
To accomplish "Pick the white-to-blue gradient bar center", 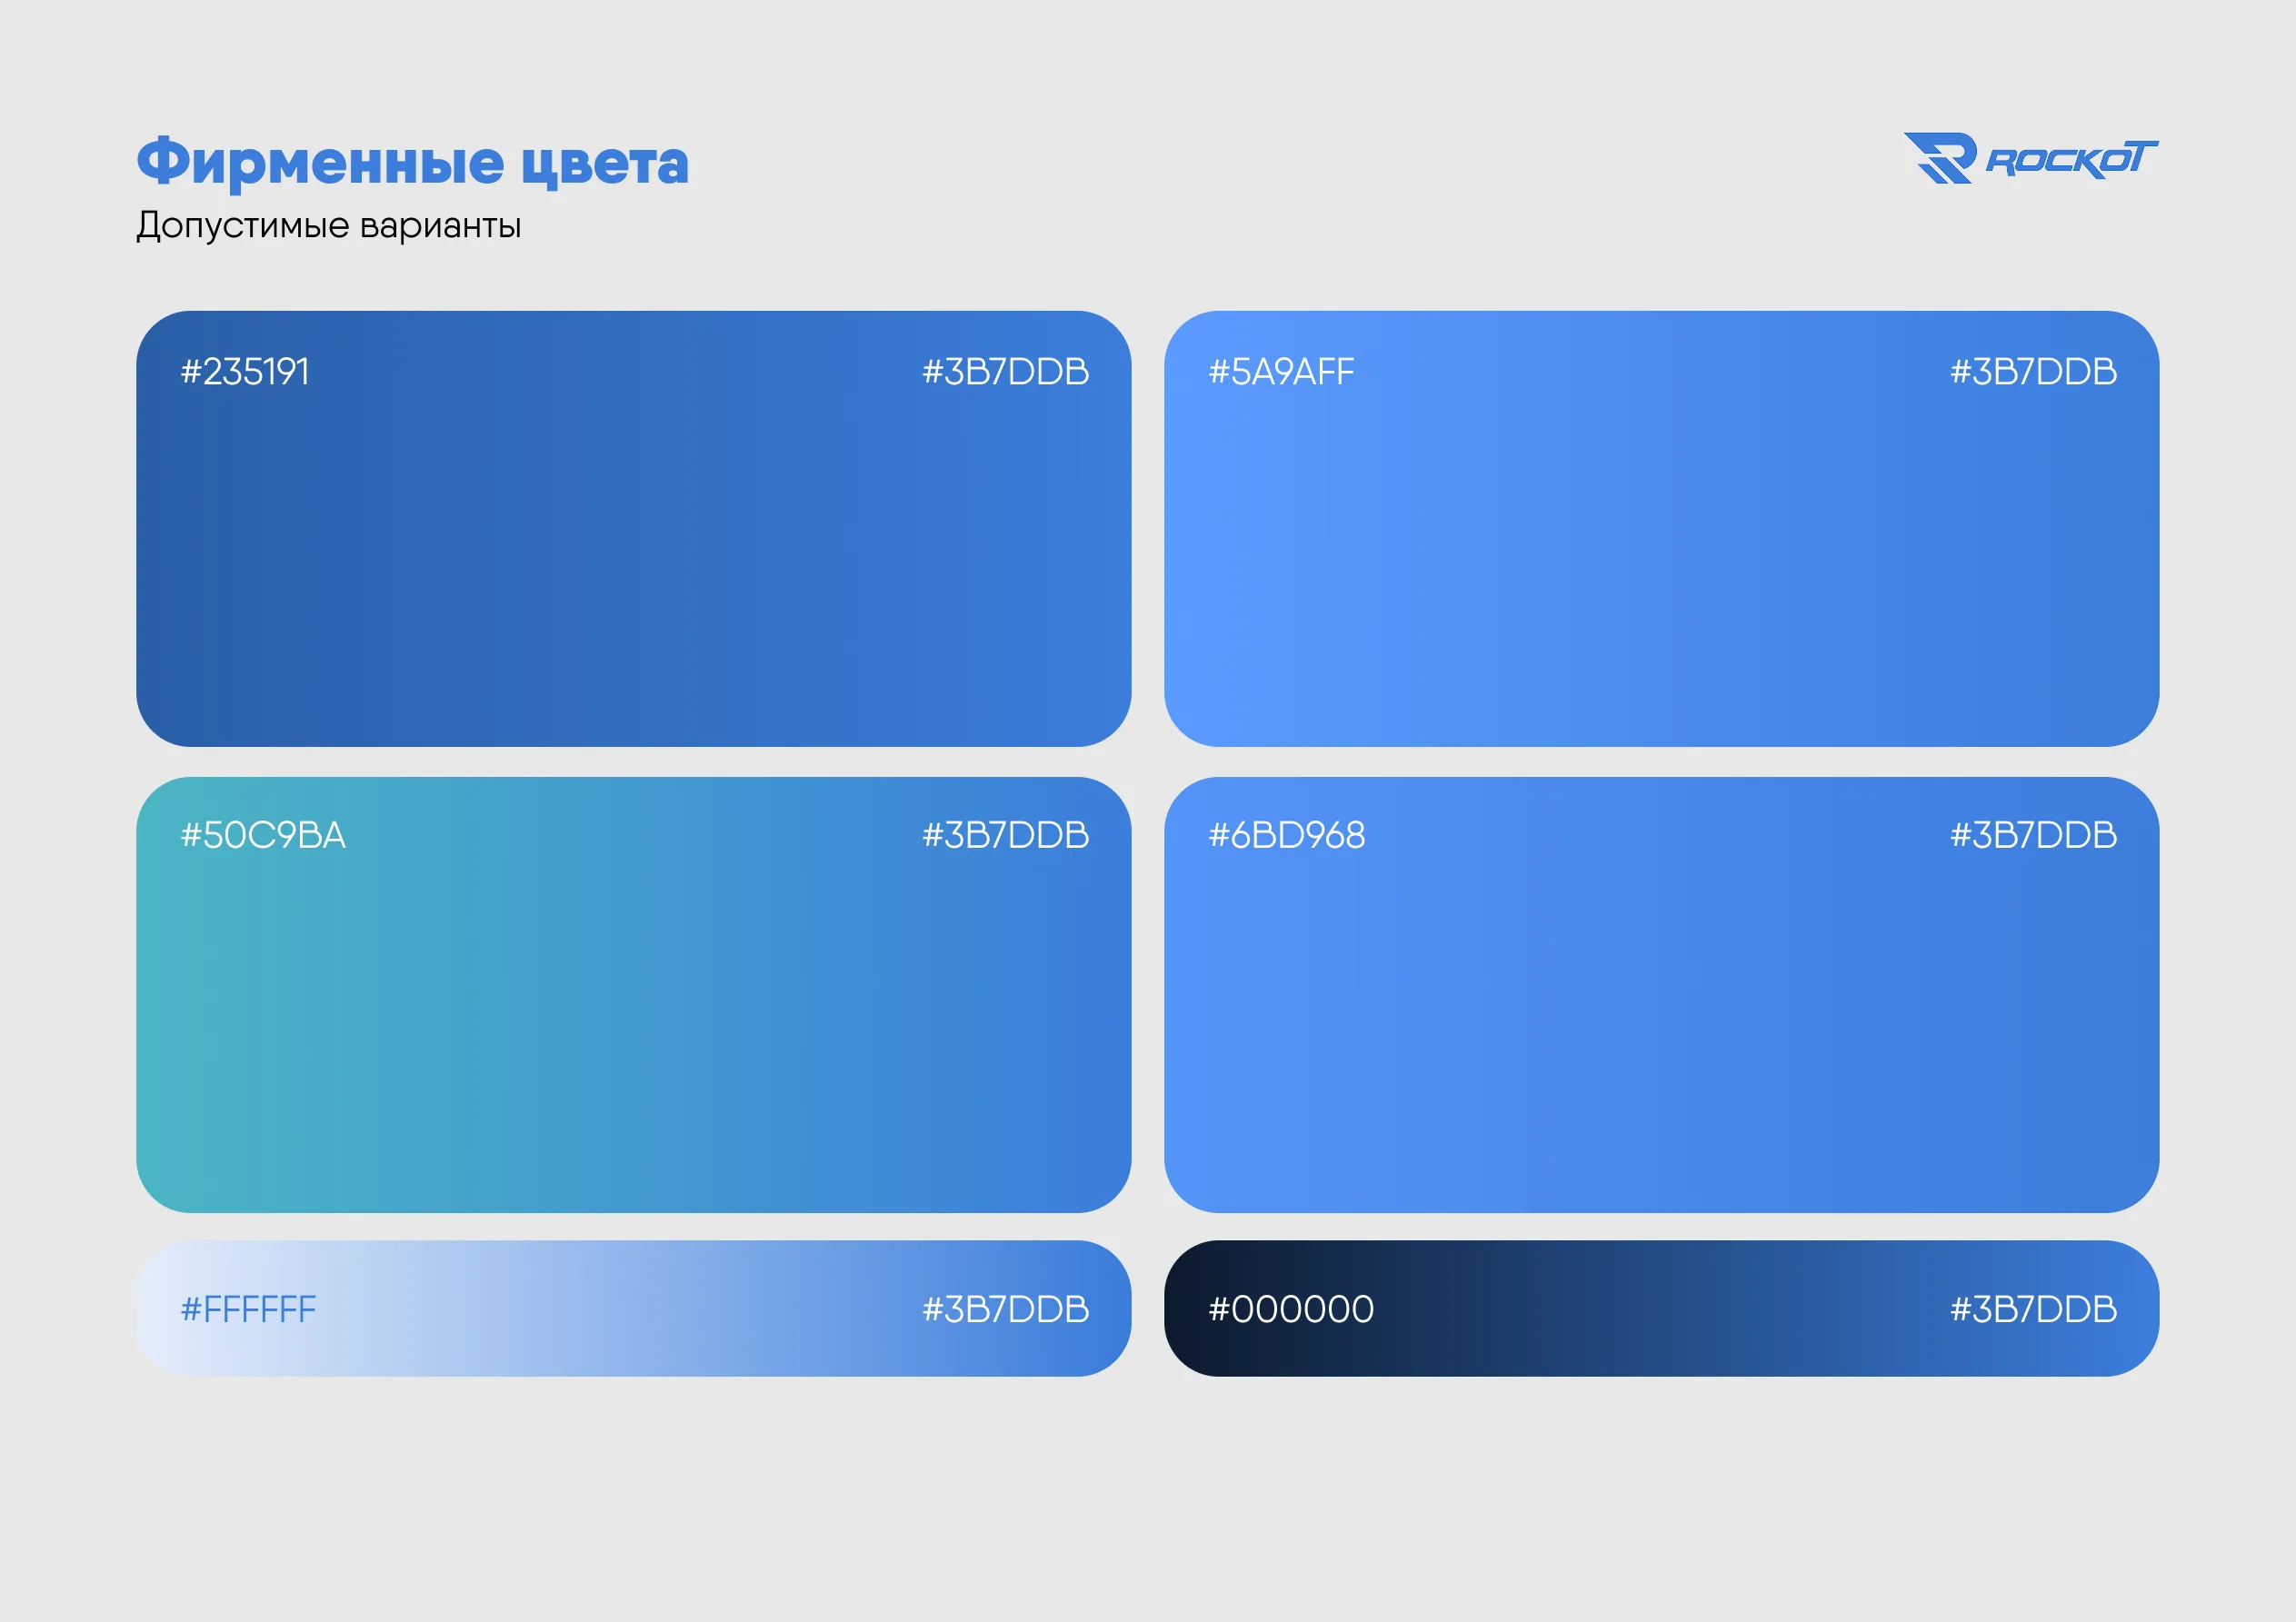I will [633, 1309].
